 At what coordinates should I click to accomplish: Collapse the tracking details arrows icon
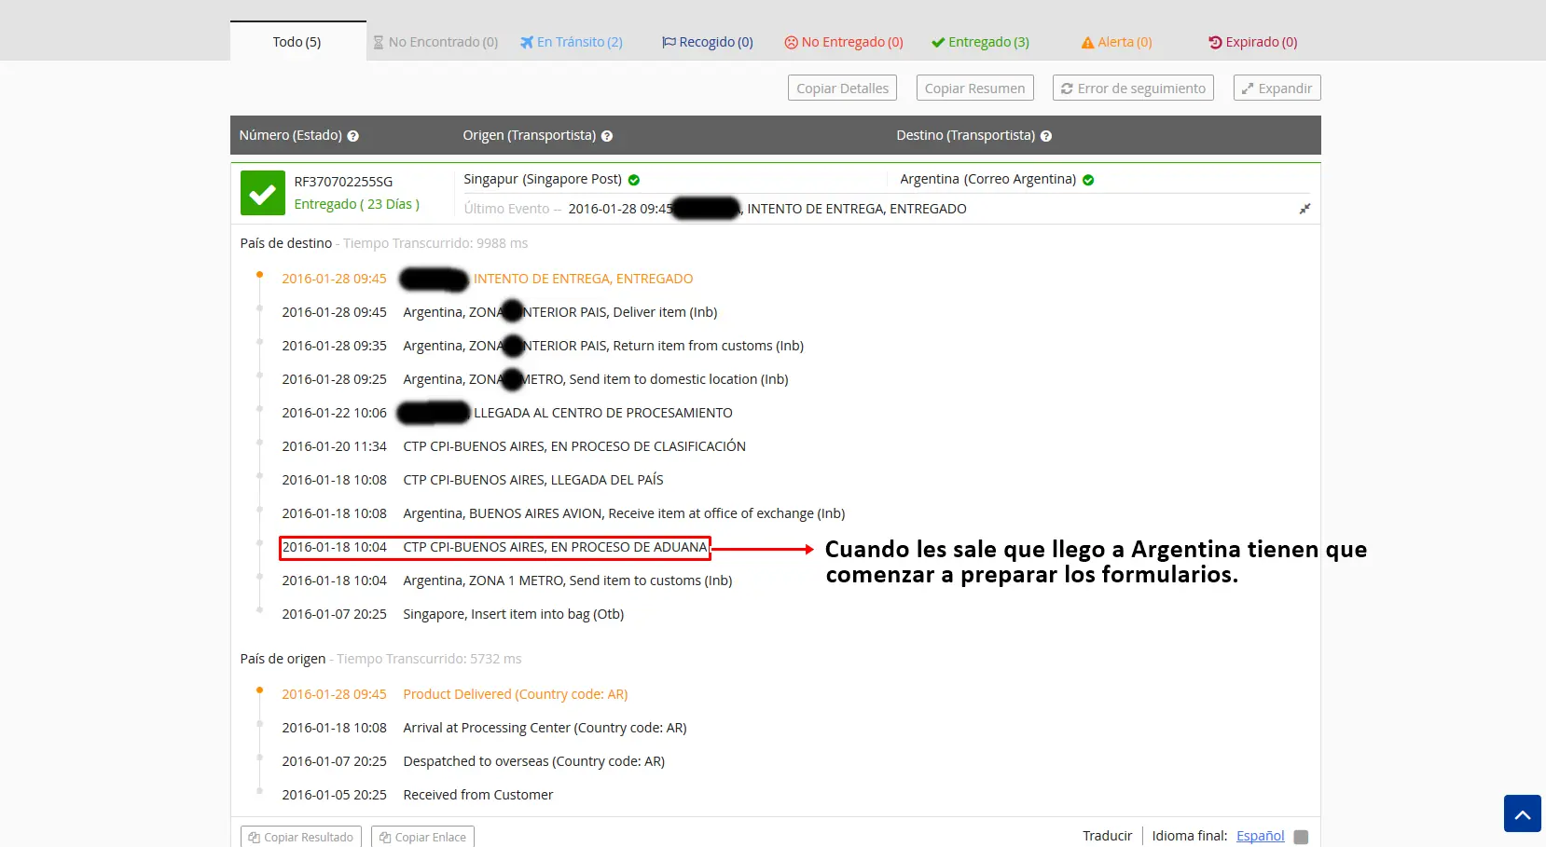click(x=1304, y=209)
